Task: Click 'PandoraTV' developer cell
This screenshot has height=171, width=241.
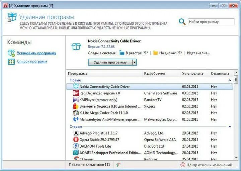Action: coord(153,100)
